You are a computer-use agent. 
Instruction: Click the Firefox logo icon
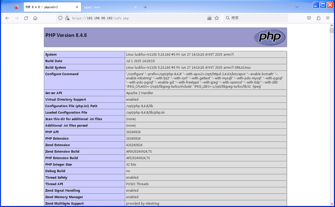[17, 7]
